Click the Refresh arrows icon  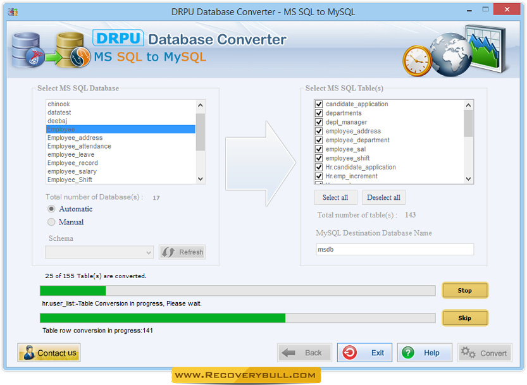click(168, 252)
